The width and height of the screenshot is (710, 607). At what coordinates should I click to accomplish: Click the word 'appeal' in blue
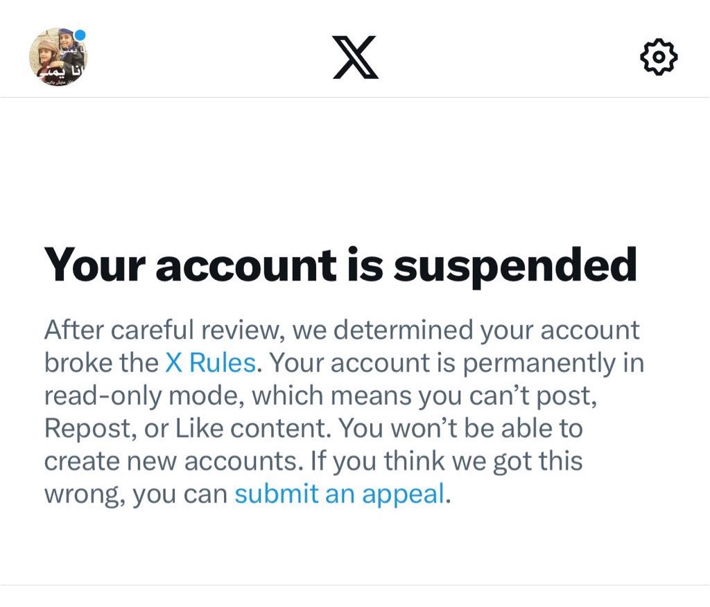click(403, 494)
